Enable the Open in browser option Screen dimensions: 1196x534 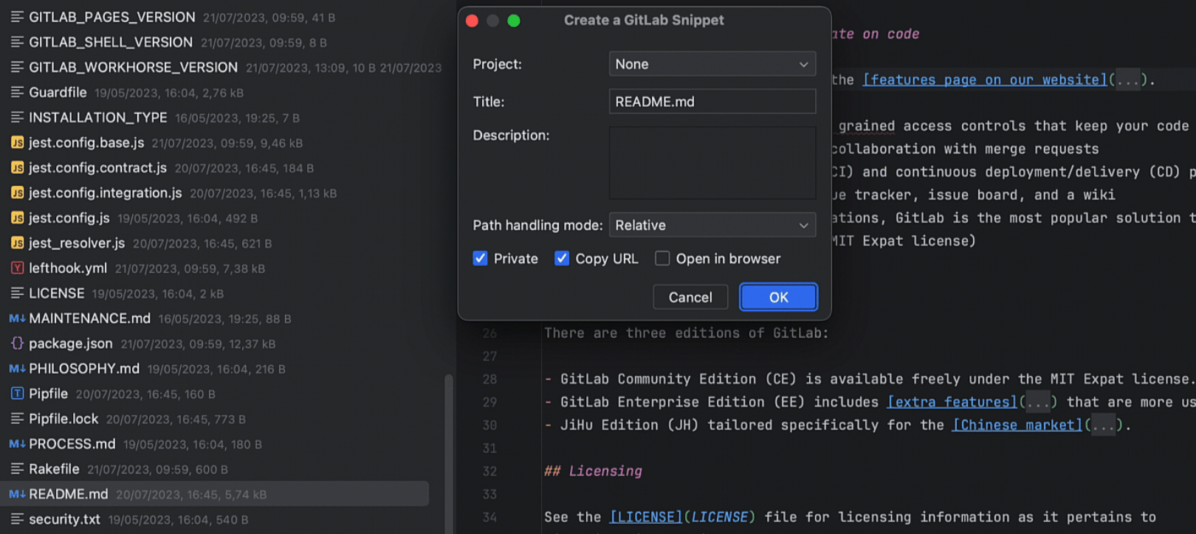[x=662, y=259]
